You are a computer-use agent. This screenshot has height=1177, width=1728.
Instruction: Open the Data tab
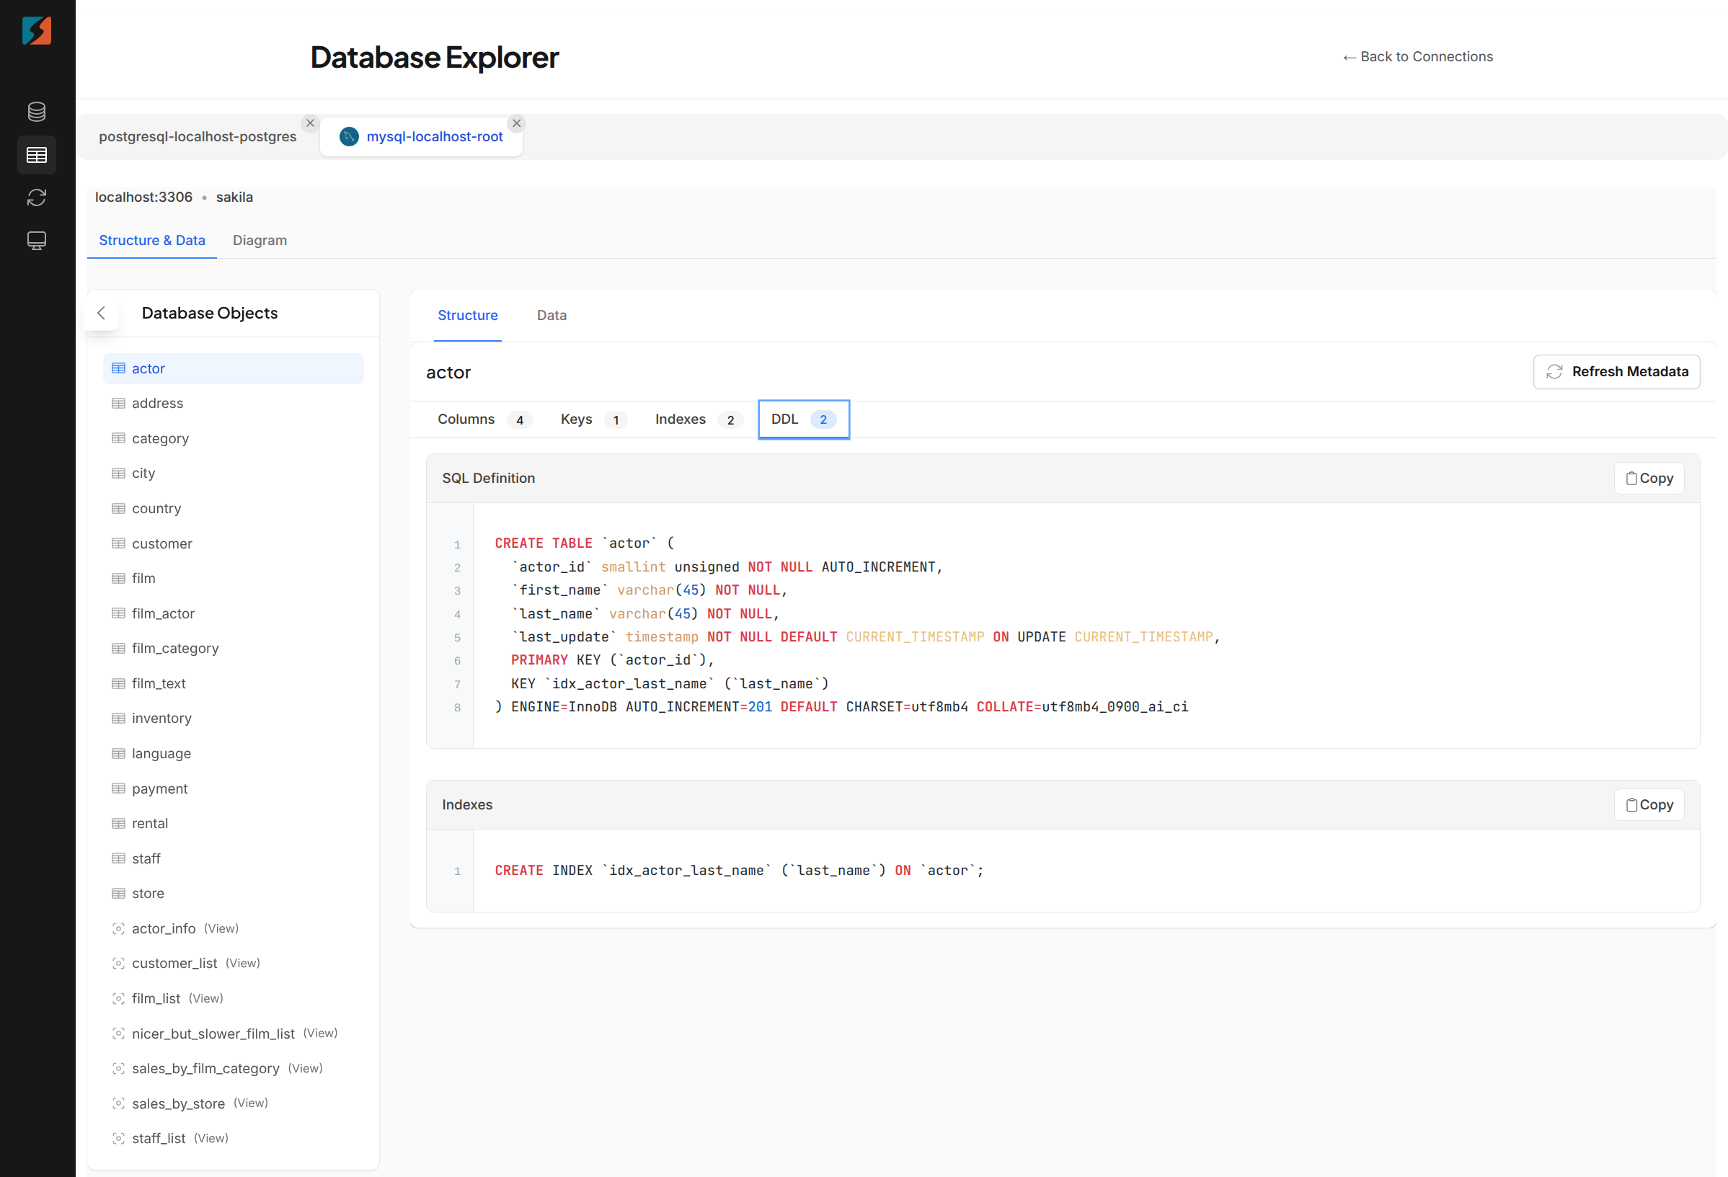pyautogui.click(x=551, y=315)
